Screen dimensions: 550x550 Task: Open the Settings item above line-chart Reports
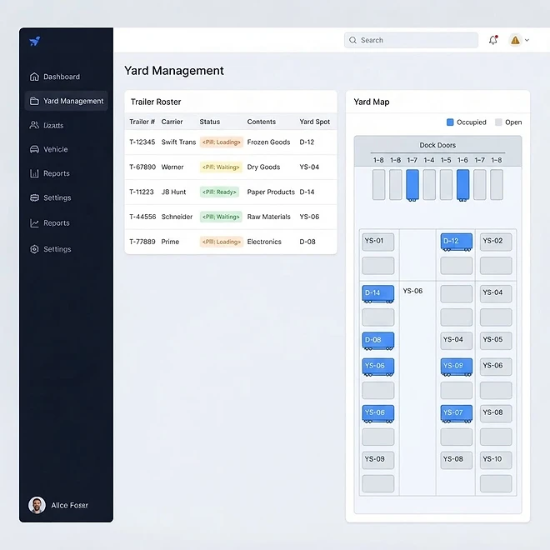click(51, 197)
